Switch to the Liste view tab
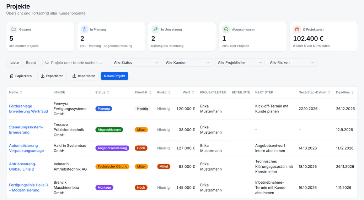 pyautogui.click(x=14, y=62)
